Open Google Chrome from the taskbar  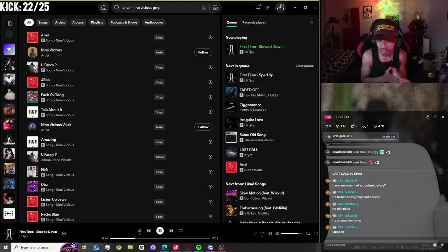coord(119,247)
